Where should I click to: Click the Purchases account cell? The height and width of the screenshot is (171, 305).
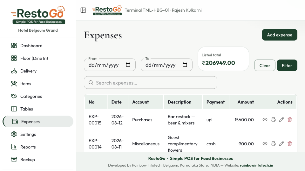pyautogui.click(x=142, y=120)
